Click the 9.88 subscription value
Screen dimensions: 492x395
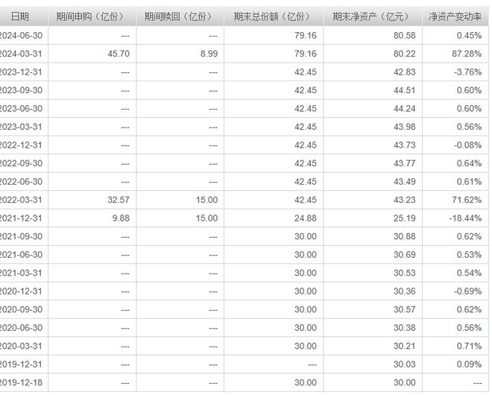(121, 218)
